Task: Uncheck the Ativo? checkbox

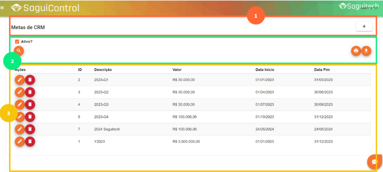Action: tap(17, 41)
